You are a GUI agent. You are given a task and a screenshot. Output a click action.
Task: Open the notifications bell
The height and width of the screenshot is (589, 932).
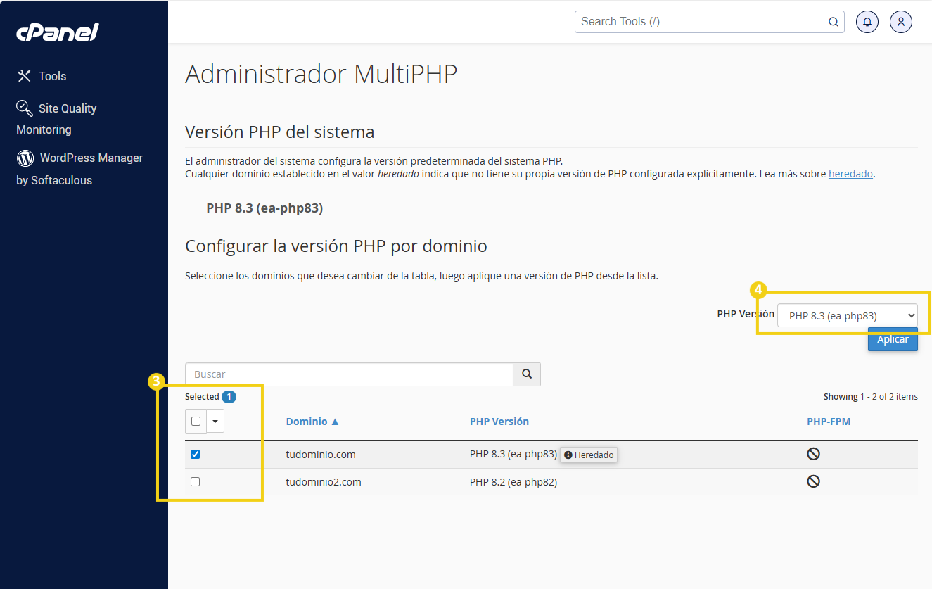867,22
